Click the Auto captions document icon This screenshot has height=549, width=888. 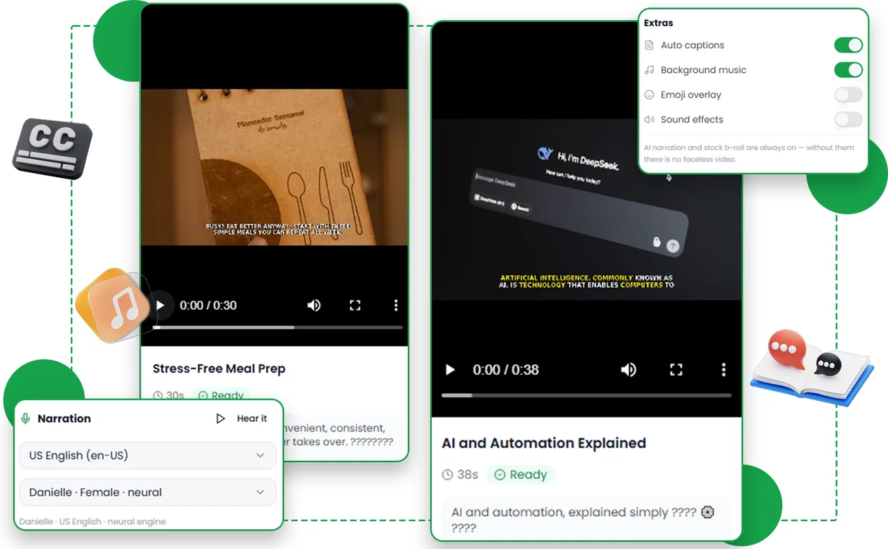click(x=650, y=45)
